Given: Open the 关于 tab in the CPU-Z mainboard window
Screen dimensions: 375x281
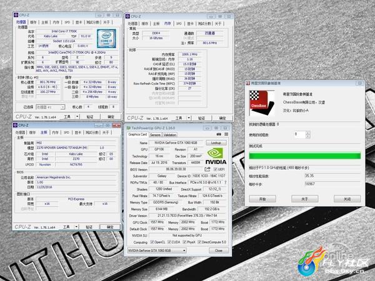Looking at the screenshot, I should click(106, 132).
